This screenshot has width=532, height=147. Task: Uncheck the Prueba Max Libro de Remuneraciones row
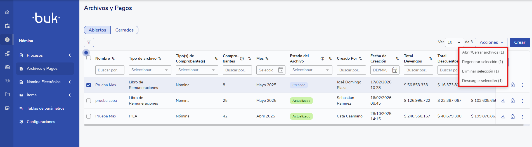click(x=89, y=85)
